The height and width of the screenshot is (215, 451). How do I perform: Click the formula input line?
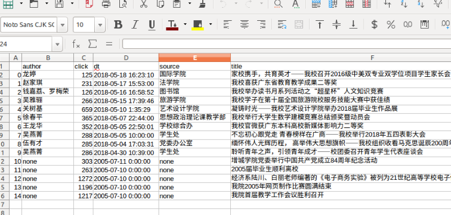coord(286,44)
